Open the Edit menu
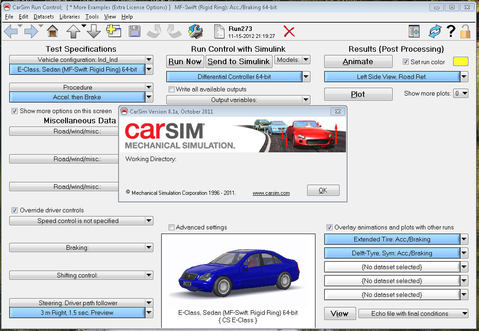This screenshot has width=479, height=331. (24, 17)
